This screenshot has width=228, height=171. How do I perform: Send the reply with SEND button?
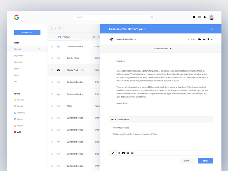205,161
